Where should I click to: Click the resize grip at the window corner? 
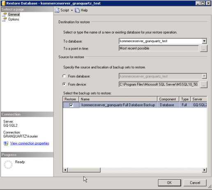click(x=210, y=186)
